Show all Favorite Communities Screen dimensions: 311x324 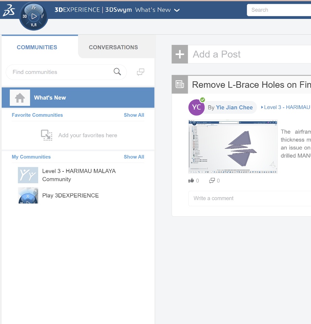pos(134,115)
